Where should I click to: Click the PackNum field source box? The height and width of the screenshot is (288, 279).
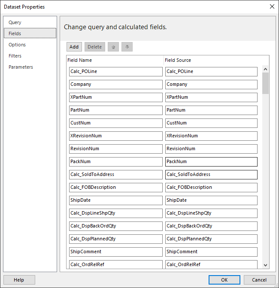pos(211,162)
